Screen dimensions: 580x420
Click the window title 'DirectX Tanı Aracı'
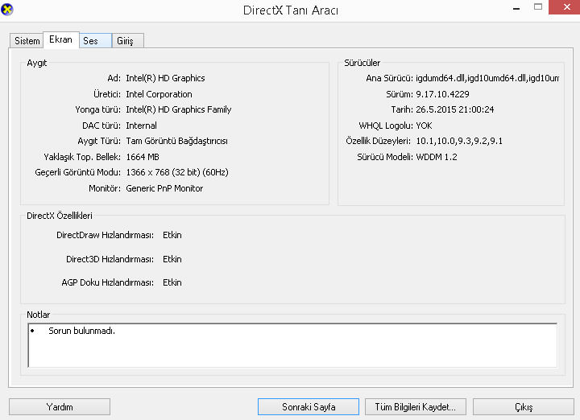(x=290, y=10)
